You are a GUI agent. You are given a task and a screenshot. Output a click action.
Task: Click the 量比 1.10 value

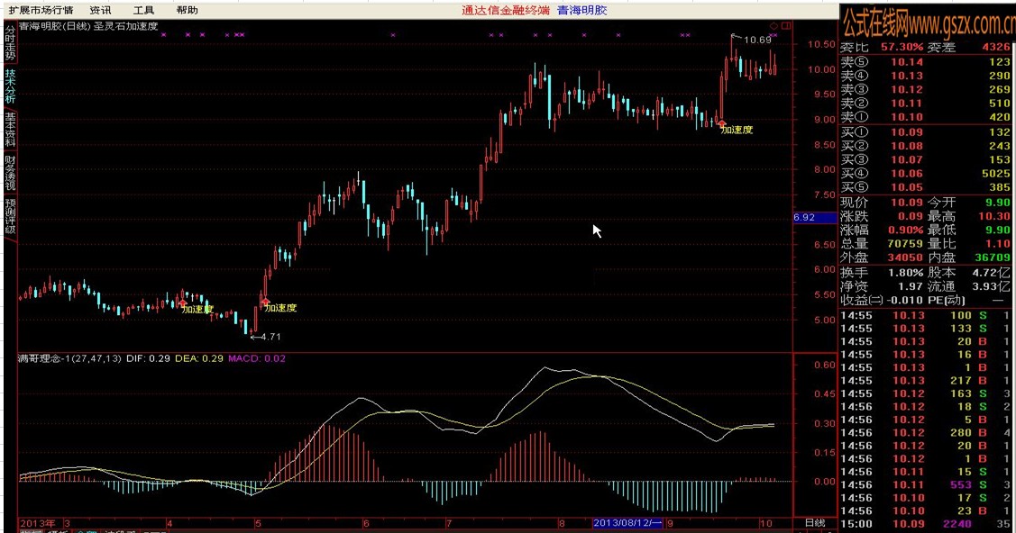point(999,244)
